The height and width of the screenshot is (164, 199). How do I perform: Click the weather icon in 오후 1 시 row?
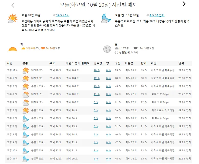26,78
